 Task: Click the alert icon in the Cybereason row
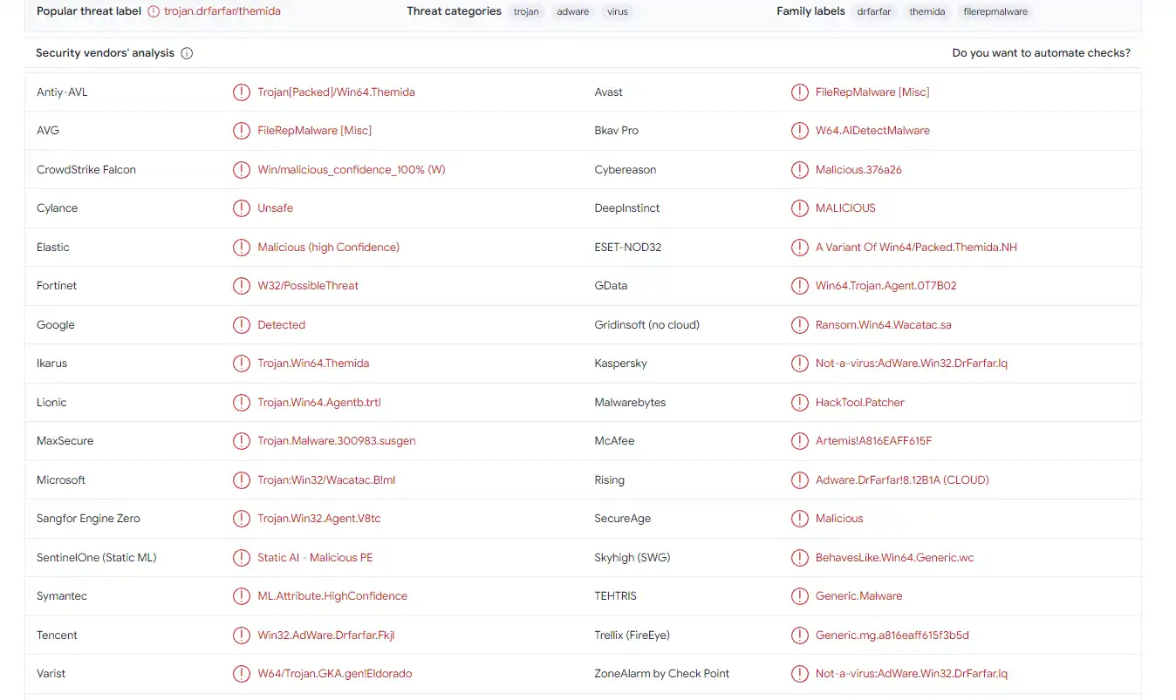799,170
